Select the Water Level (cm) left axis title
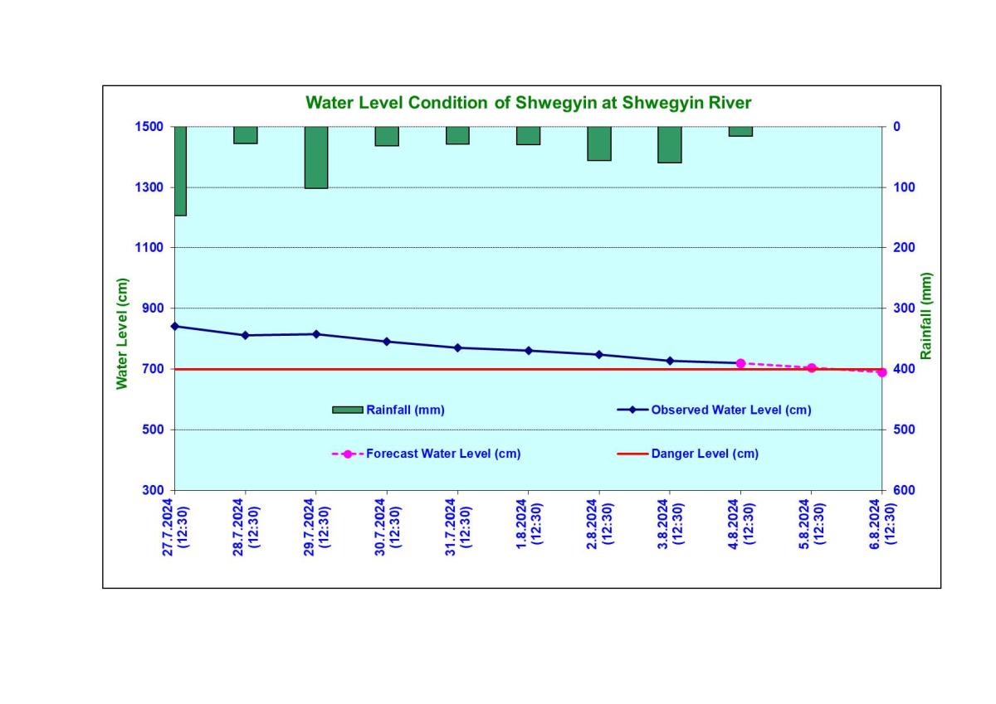Viewport: 996px width, 704px height. click(x=123, y=333)
